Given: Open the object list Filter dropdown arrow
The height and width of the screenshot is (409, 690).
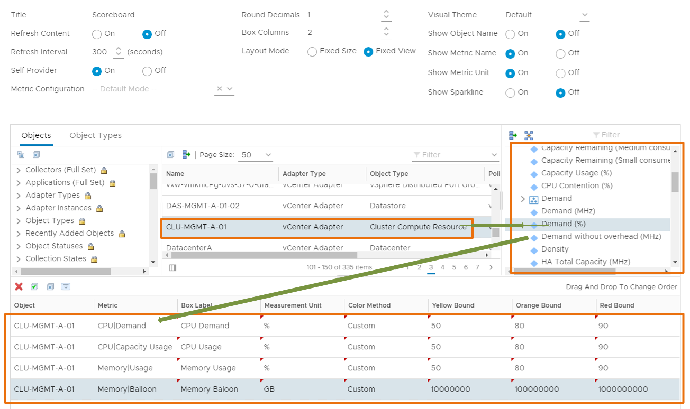Looking at the screenshot, I should [x=494, y=155].
